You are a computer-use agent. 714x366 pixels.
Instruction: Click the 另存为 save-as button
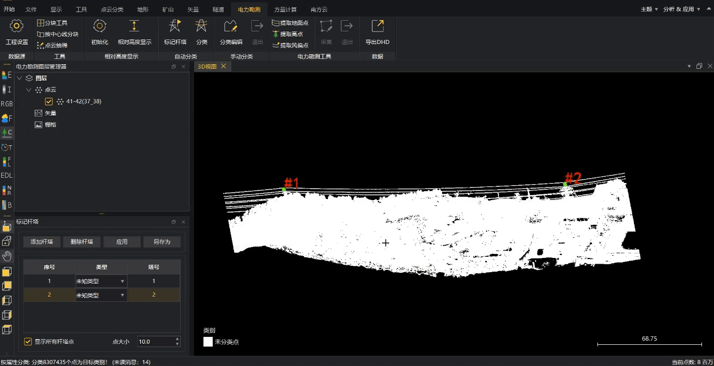(162, 242)
